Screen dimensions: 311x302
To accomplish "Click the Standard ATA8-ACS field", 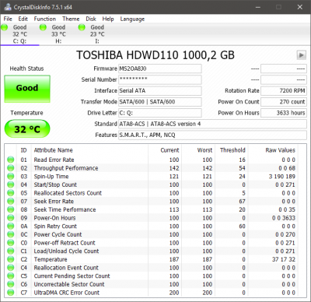I will 212,124.
